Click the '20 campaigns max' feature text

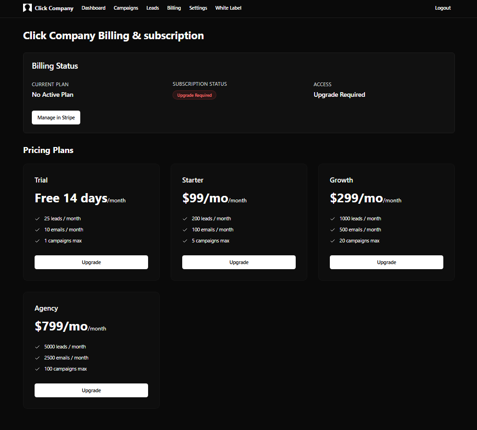pos(359,241)
